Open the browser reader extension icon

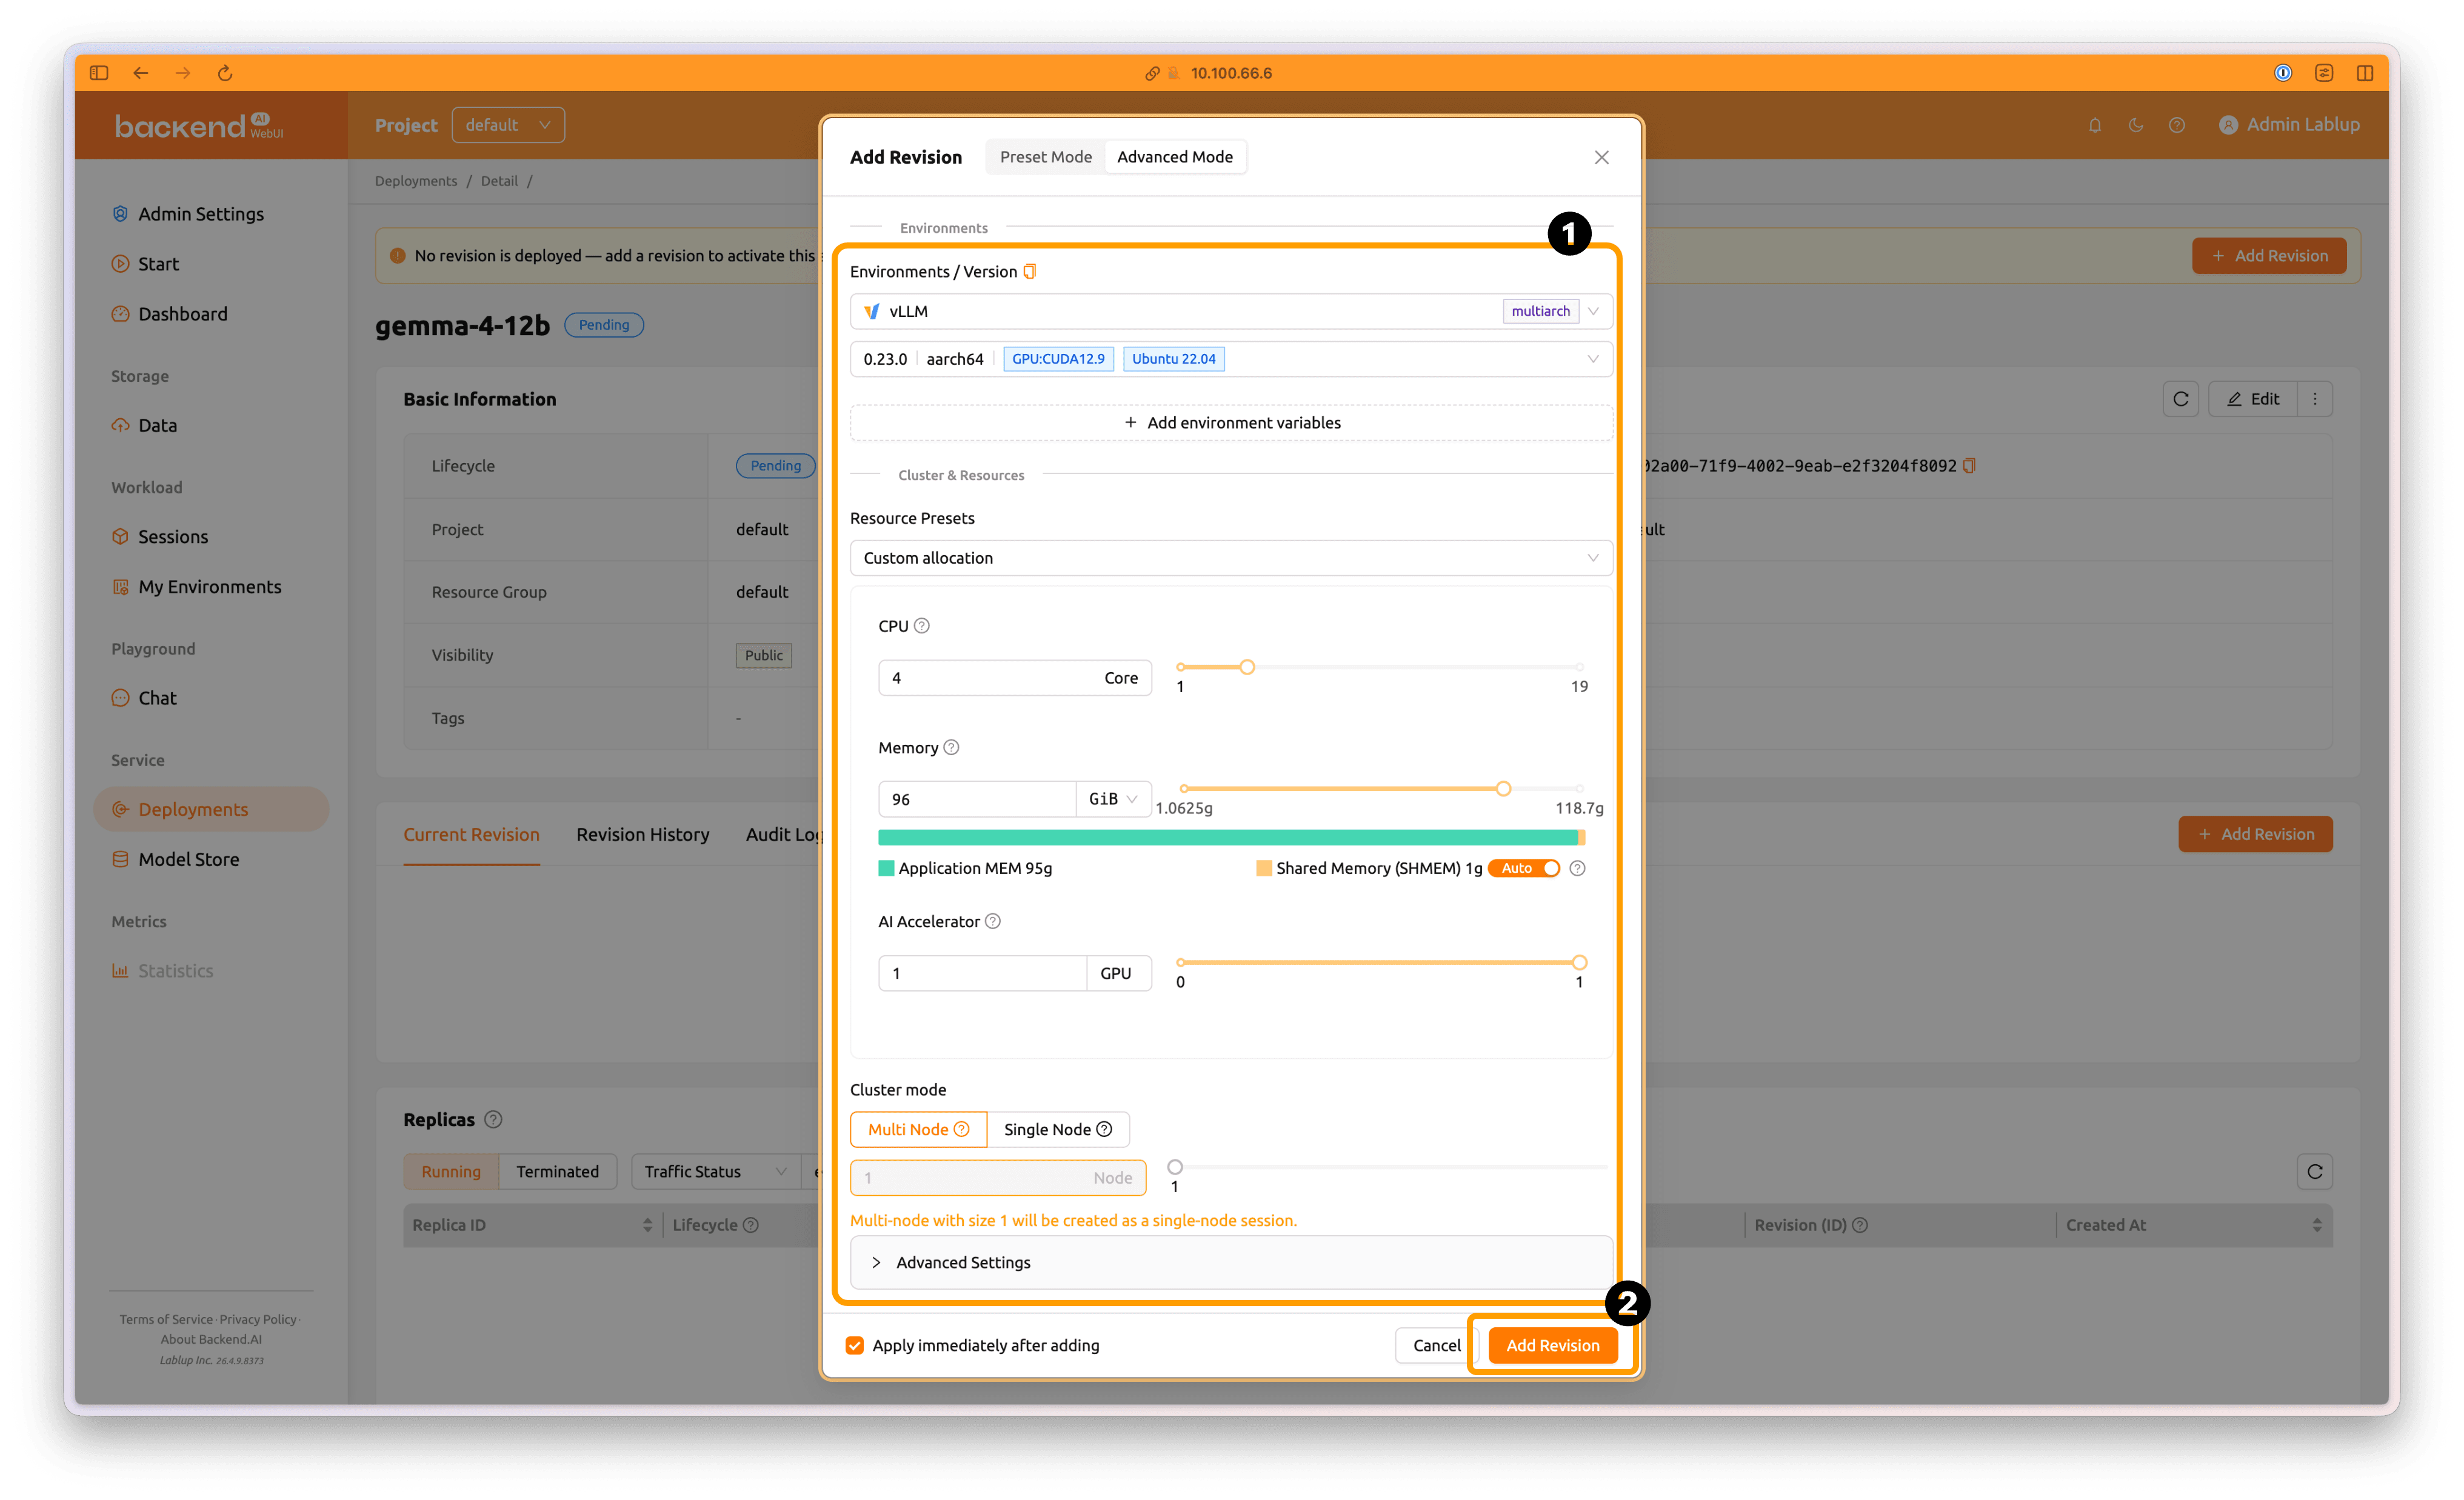tap(2324, 73)
